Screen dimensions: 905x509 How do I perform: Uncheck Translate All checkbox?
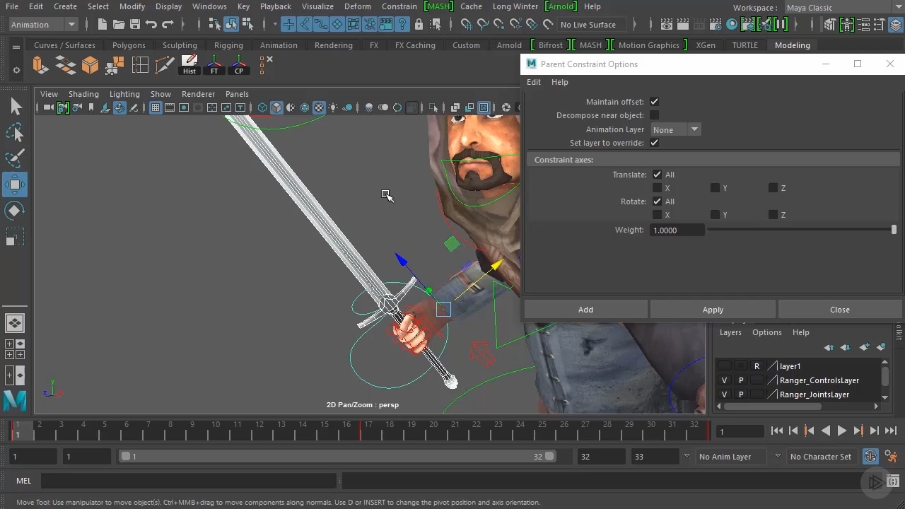(657, 175)
